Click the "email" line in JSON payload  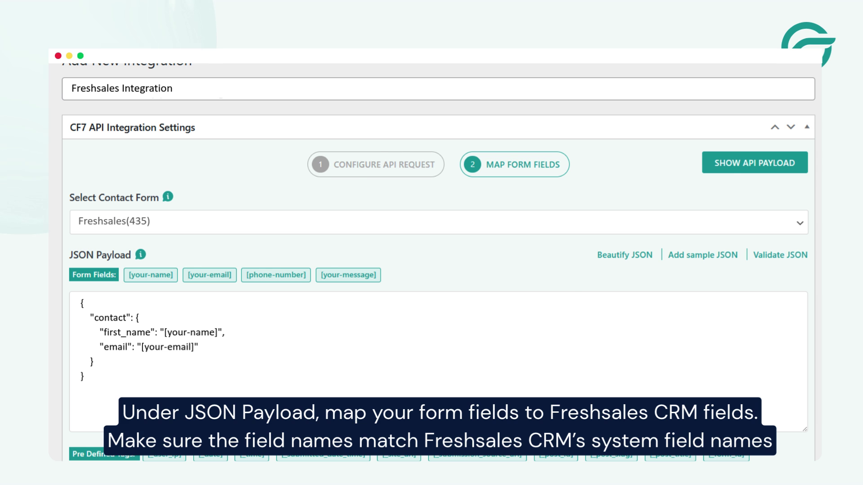[x=149, y=347]
